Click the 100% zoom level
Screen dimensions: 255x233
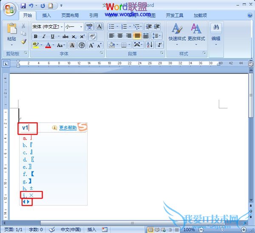189,230
